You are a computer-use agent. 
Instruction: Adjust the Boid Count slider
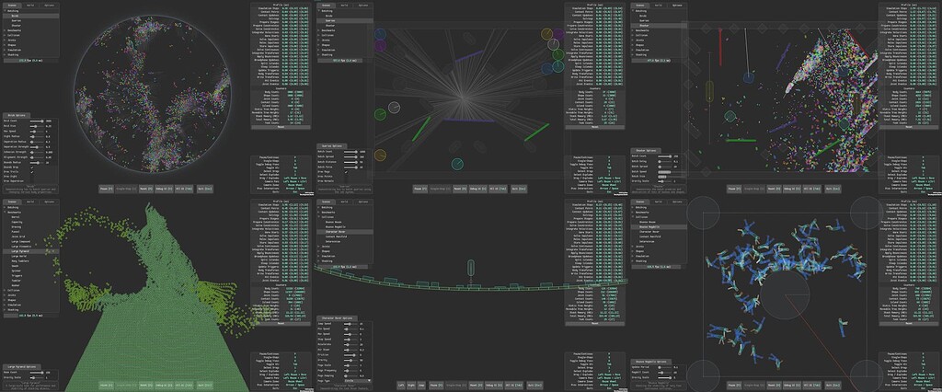[x=37, y=121]
